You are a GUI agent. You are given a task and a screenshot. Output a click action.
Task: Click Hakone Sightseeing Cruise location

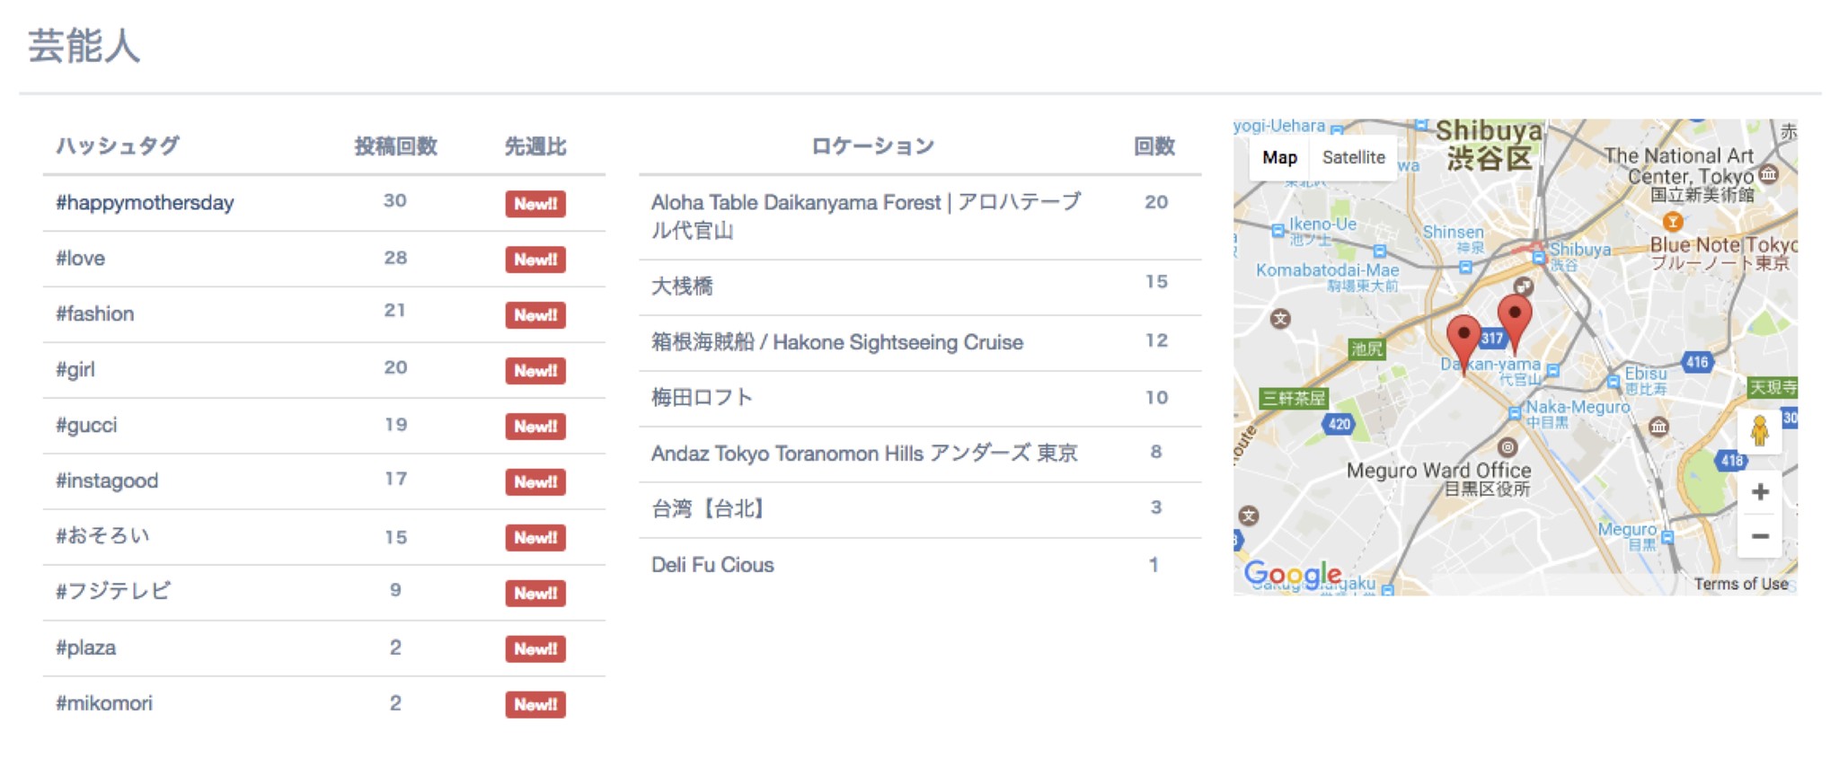click(837, 342)
